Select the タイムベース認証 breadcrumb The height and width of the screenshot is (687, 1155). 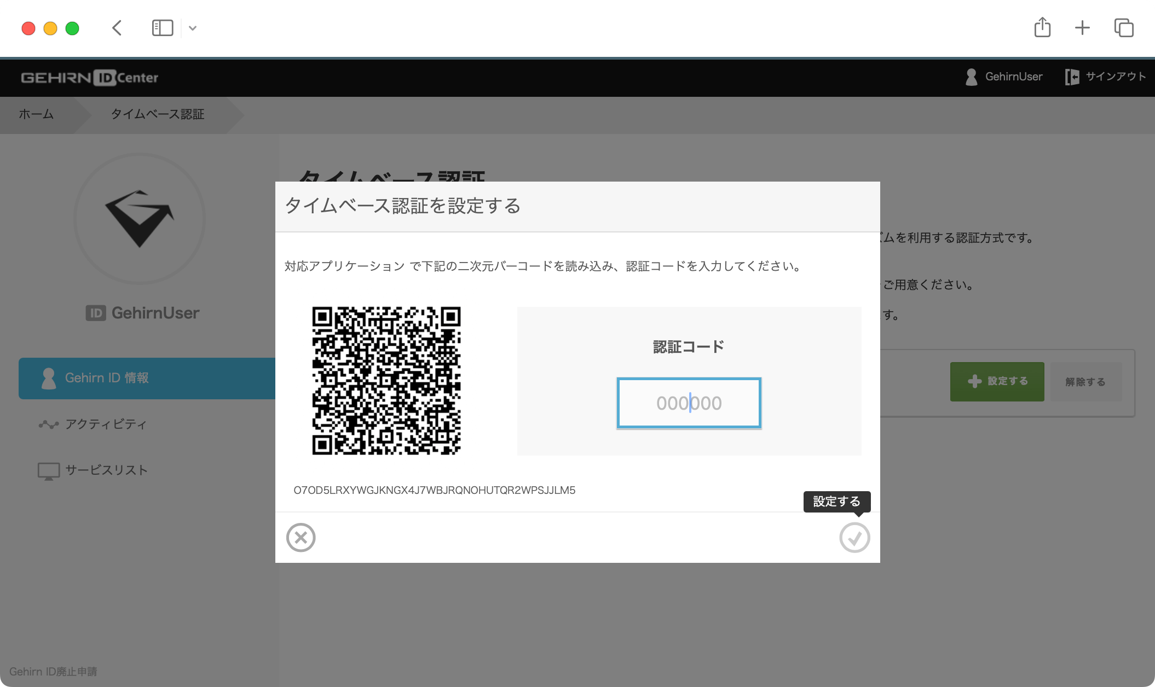pos(158,115)
